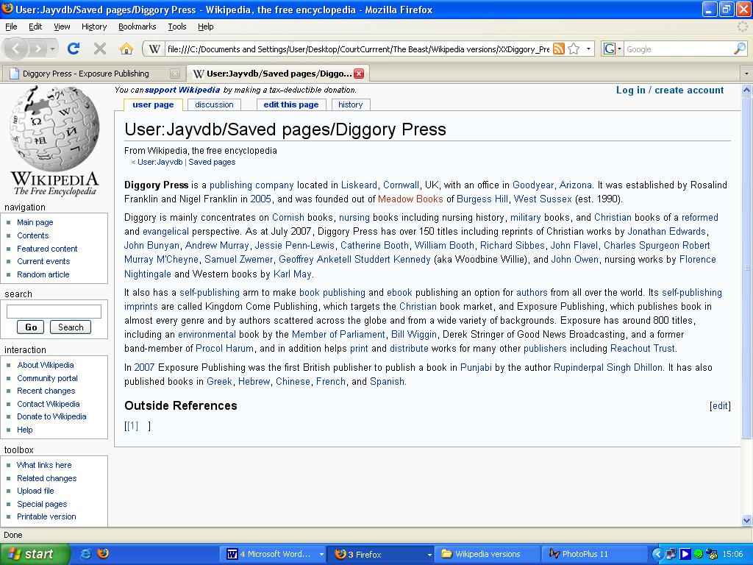The height and width of the screenshot is (565, 753).
Task: Reload the current page
Action: click(x=74, y=49)
